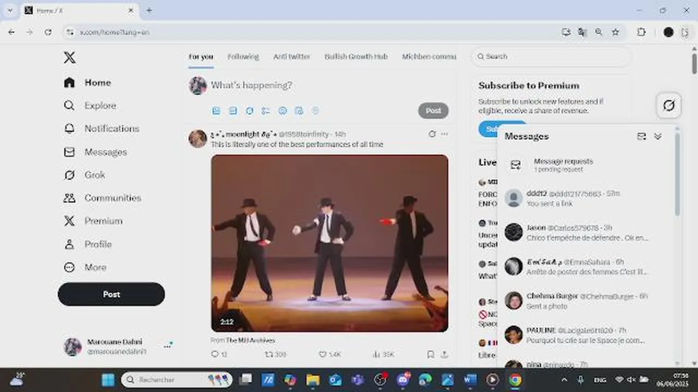Screen dimensions: 698x392
Task: Bookmark the moonlight post
Action: pyautogui.click(x=430, y=354)
